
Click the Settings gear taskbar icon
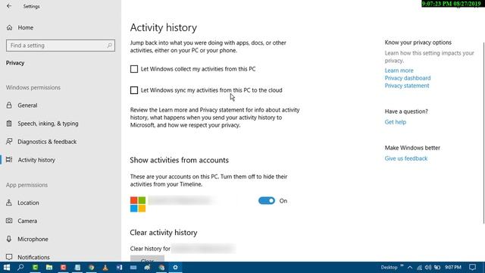coord(175,268)
